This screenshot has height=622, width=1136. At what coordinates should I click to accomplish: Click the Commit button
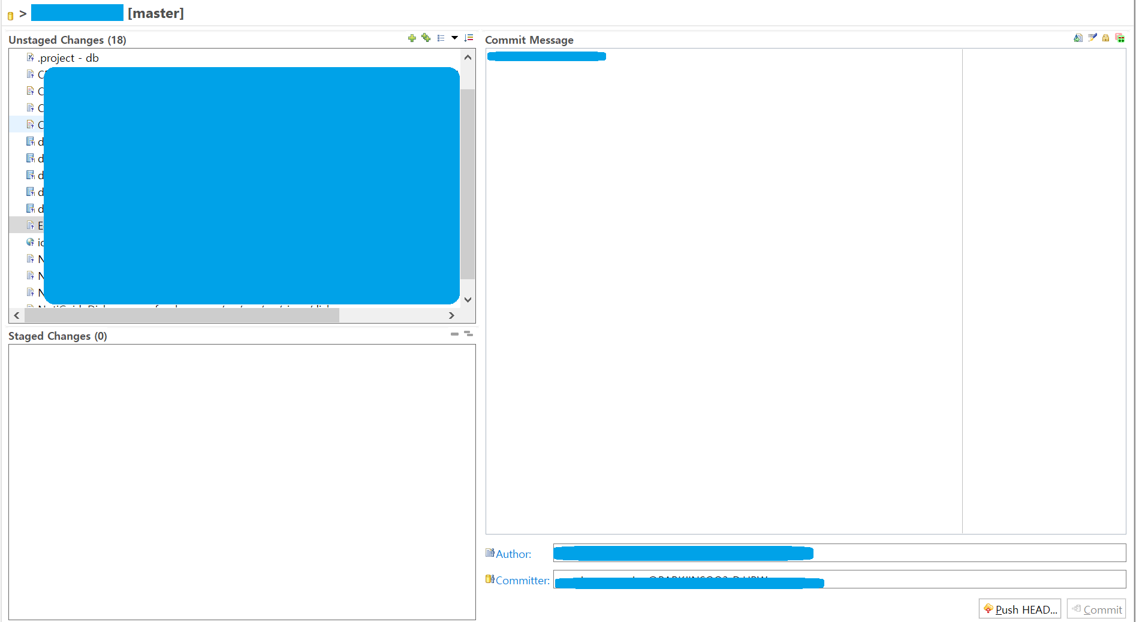tap(1096, 609)
